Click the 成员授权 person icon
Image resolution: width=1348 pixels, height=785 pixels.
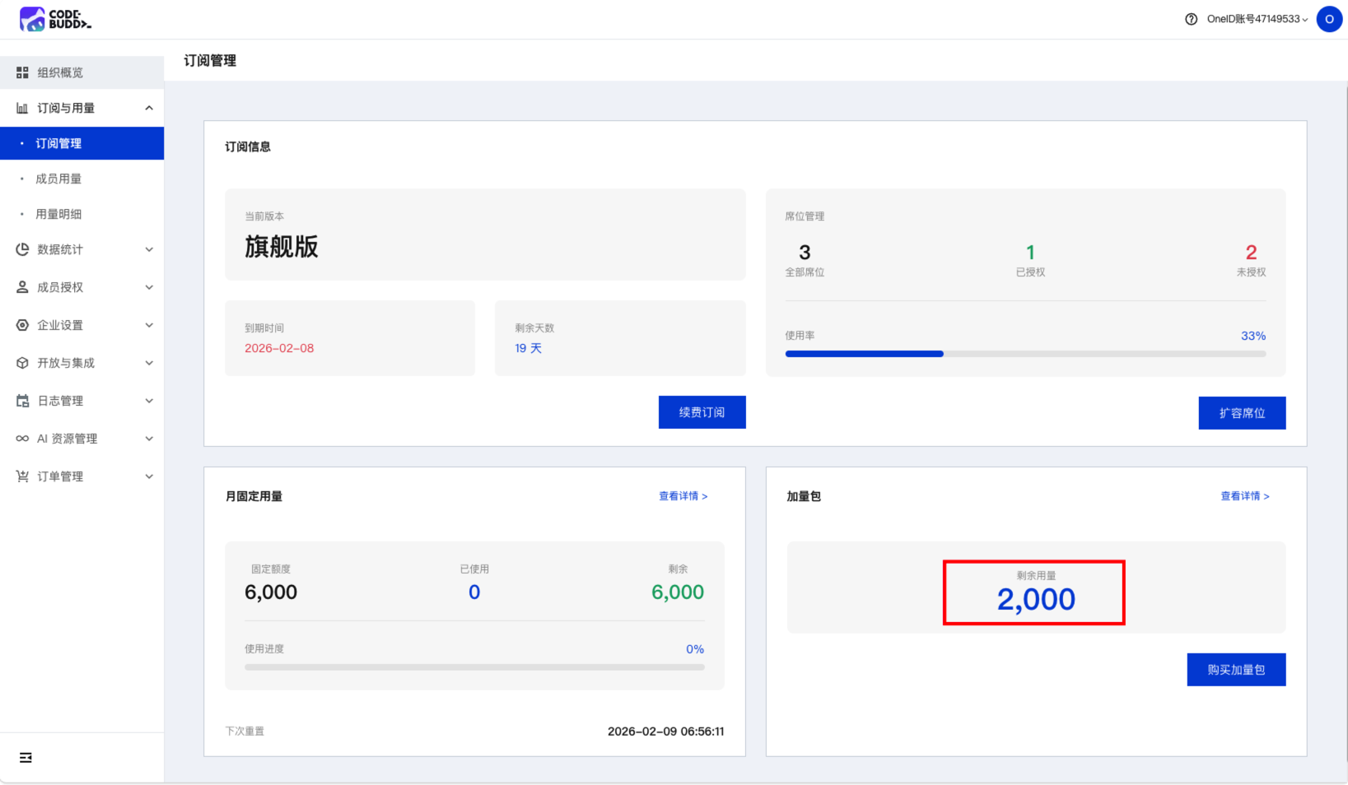click(22, 287)
